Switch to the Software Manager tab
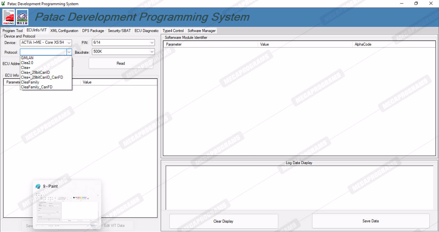The height and width of the screenshot is (232, 439). (x=202, y=31)
